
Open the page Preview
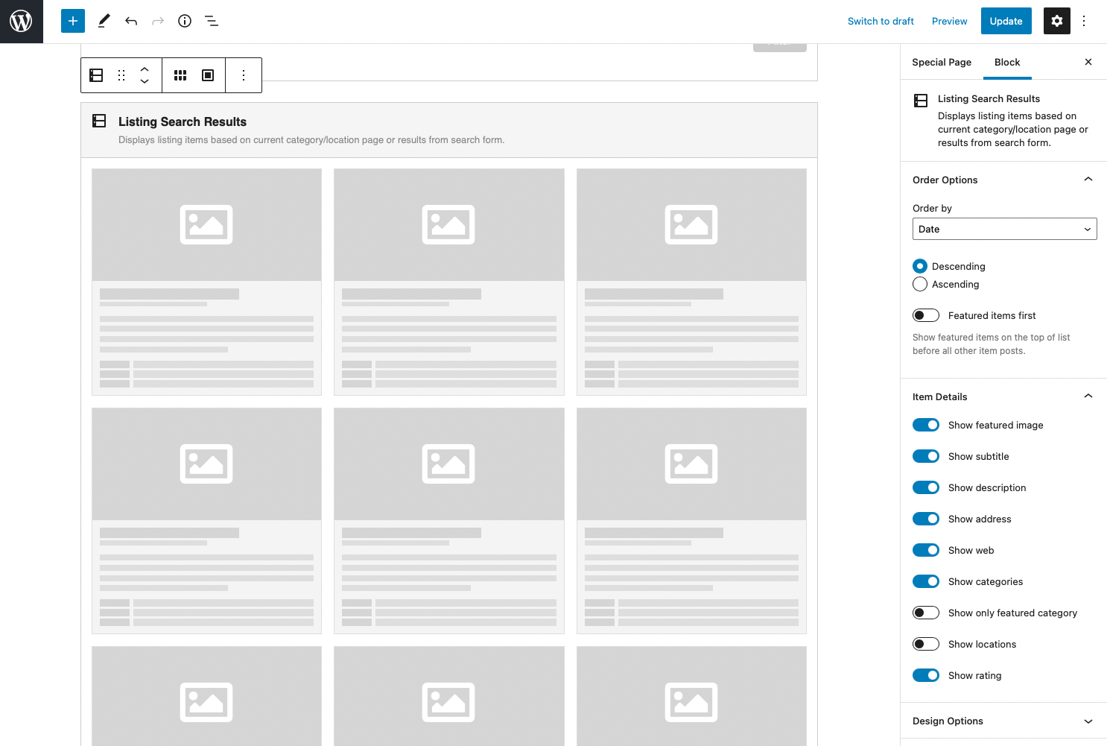point(949,21)
